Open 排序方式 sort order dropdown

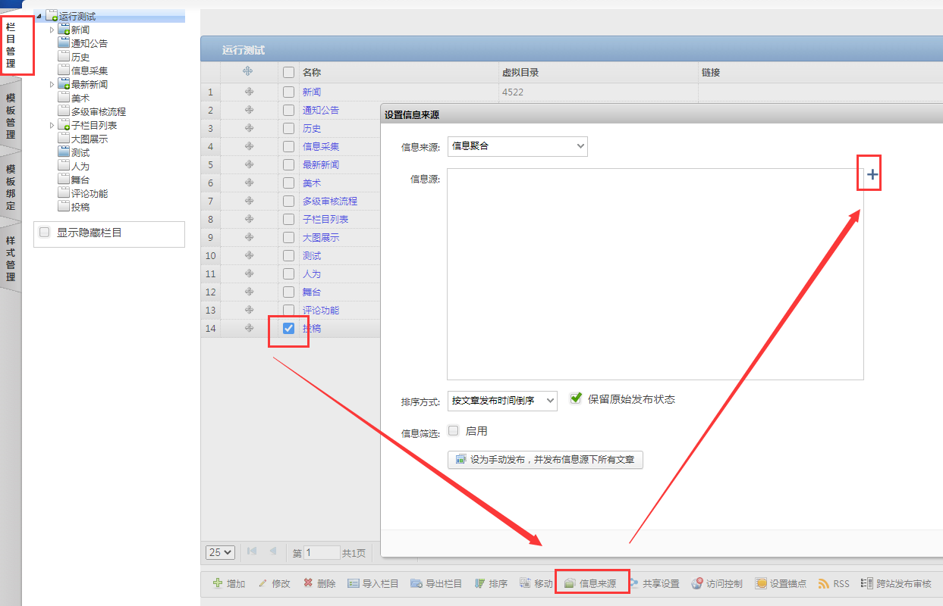pos(502,401)
